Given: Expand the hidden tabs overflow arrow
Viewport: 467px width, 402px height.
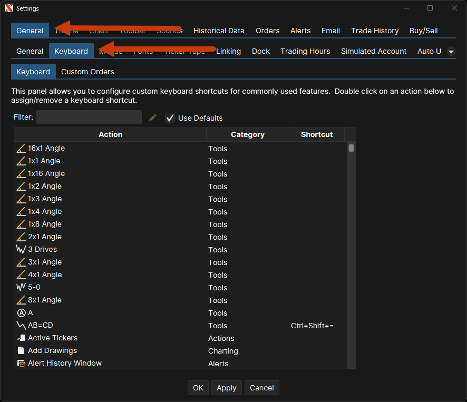Looking at the screenshot, I should pyautogui.click(x=451, y=51).
